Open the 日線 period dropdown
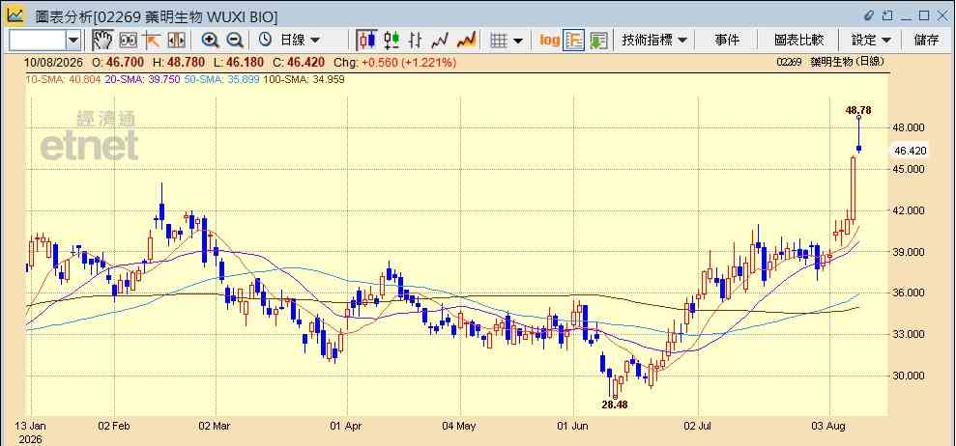Viewport: 956px width, 446px height. 299,41
